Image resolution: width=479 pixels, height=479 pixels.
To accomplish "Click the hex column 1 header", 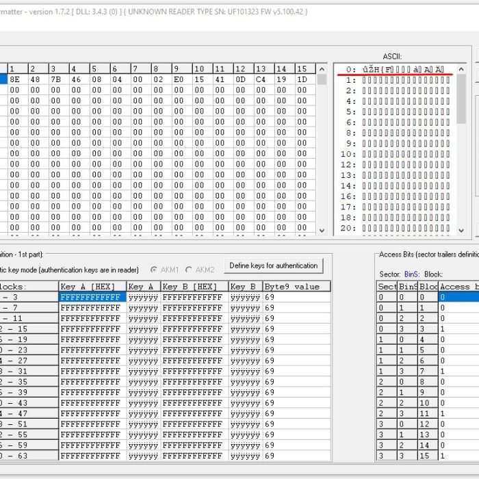I will click(18, 68).
